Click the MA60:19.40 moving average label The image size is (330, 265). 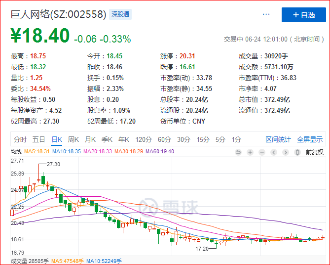coord(160,151)
